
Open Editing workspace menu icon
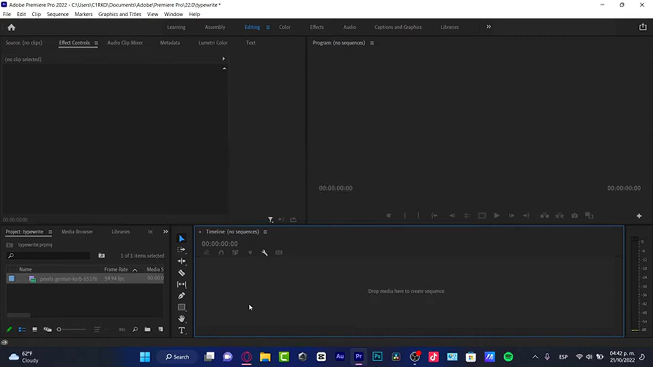(268, 27)
